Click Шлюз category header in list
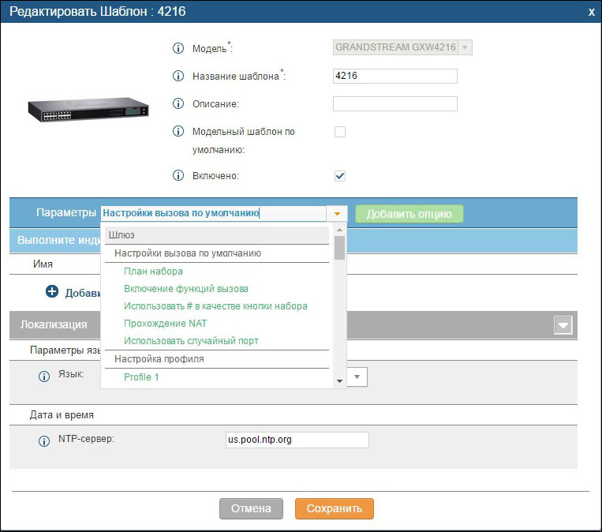 [x=217, y=234]
